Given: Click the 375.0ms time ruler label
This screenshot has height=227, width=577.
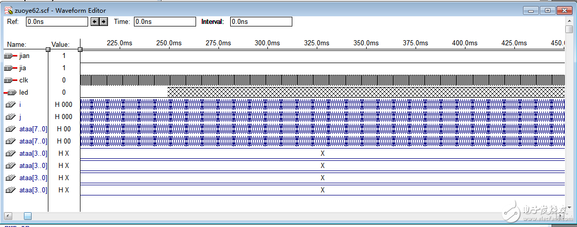Looking at the screenshot, I should click(416, 43).
